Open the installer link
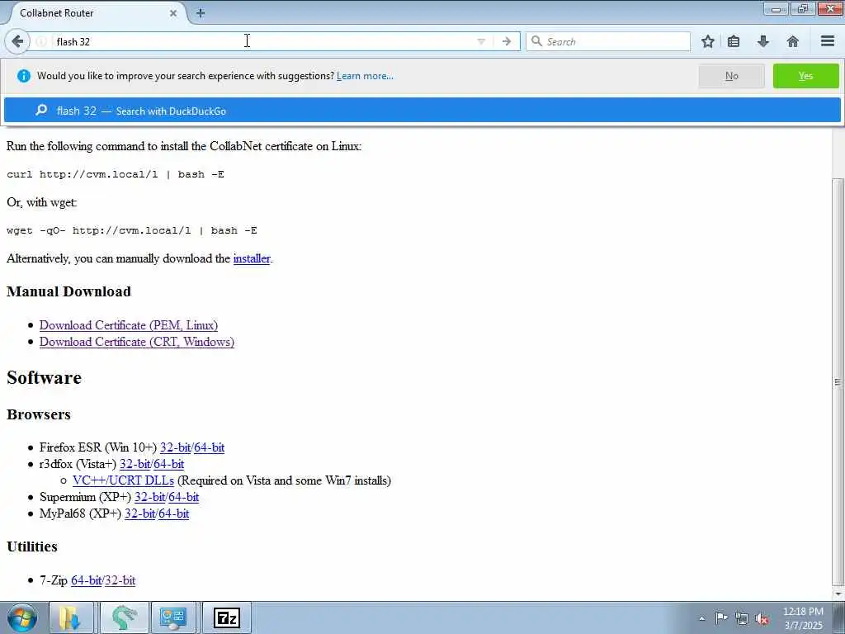The height and width of the screenshot is (634, 845). point(252,258)
